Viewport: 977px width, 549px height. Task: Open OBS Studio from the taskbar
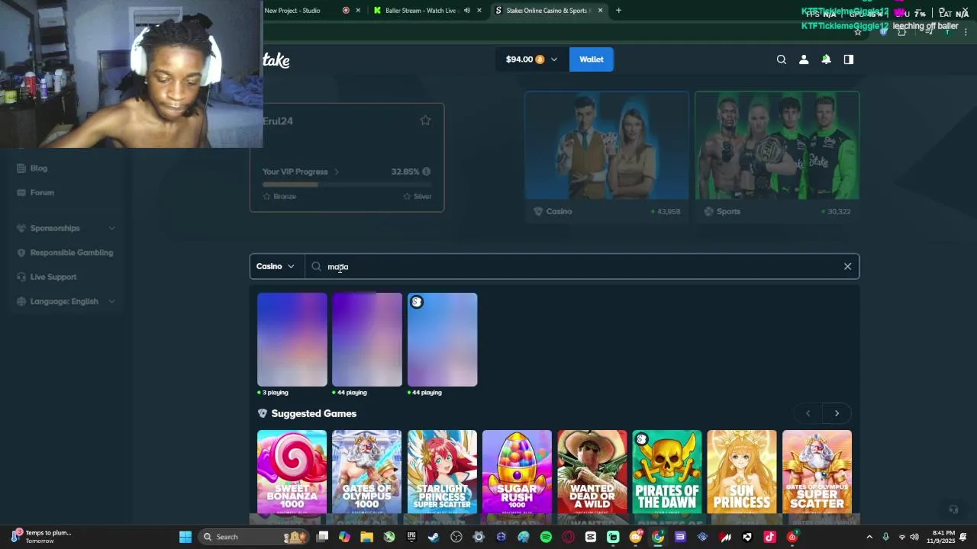tap(456, 537)
